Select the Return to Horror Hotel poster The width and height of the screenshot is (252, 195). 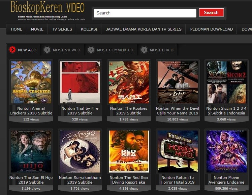[x=178, y=151]
